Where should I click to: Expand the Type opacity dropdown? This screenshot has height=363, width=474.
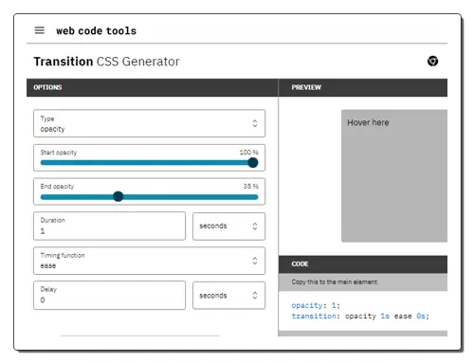149,123
